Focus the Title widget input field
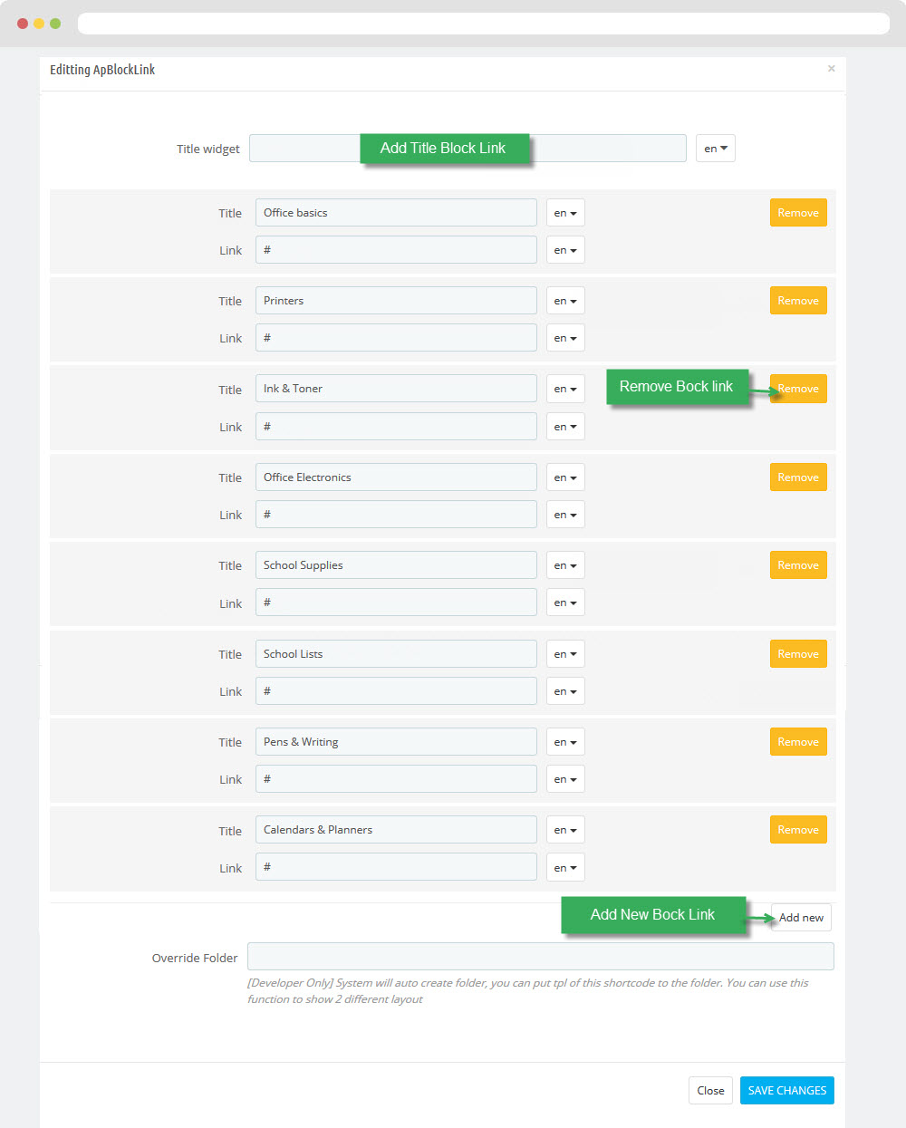906x1128 pixels. [x=467, y=149]
